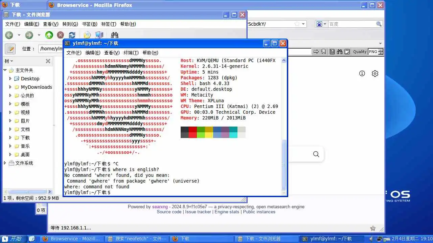Open 转到(G) menu in file browser
Image resolution: width=433 pixels, height=243 pixels.
coord(70,24)
